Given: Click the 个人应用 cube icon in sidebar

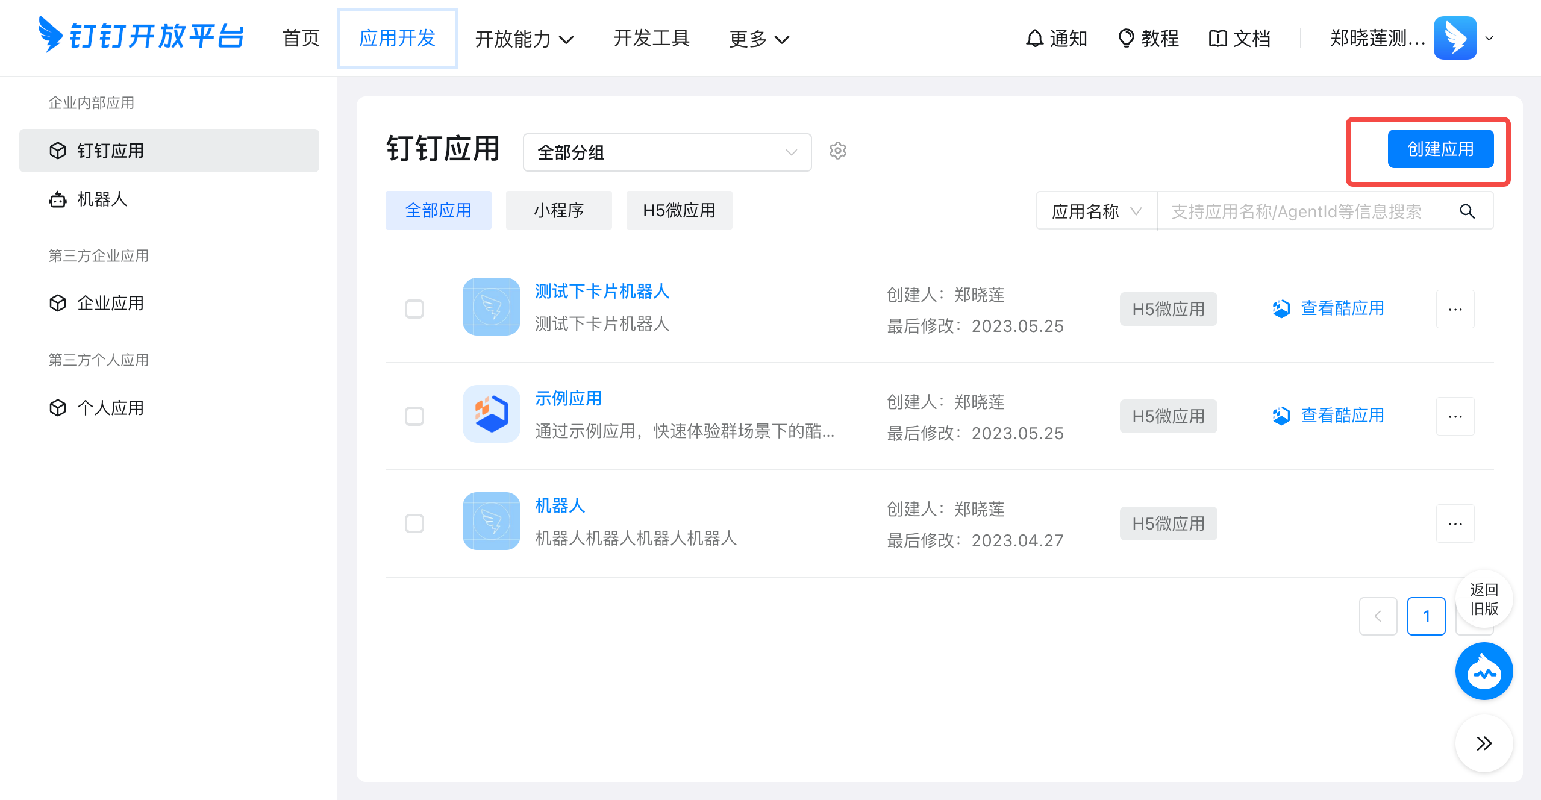Looking at the screenshot, I should point(58,408).
